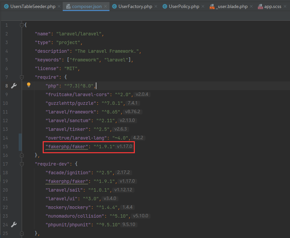
Task: Close the composer.json tab
Action: tap(105, 7)
